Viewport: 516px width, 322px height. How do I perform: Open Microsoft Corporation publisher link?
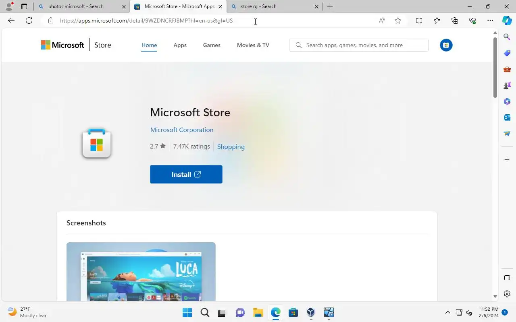[182, 130]
